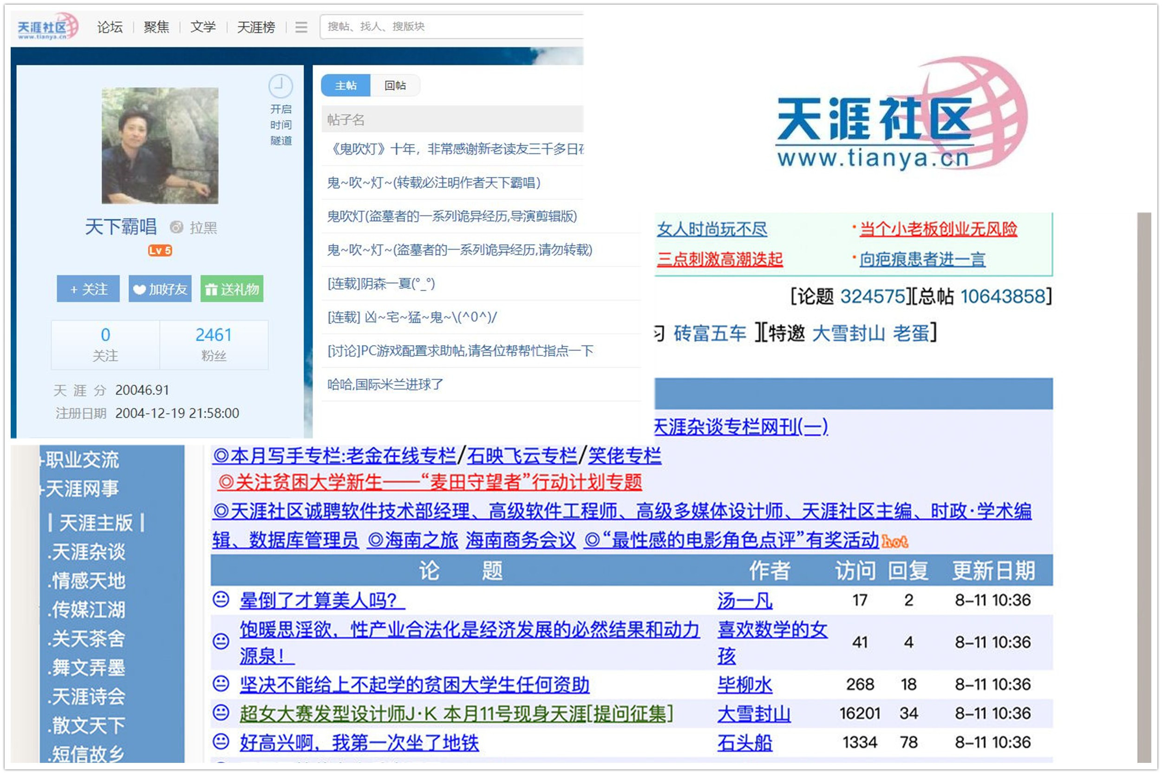
Task: Click the Lv 5 level badge
Action: pyautogui.click(x=160, y=251)
